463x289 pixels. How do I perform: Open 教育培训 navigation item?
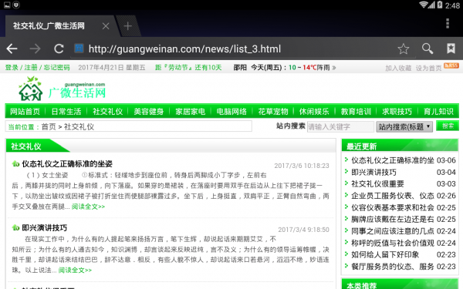[x=356, y=112]
